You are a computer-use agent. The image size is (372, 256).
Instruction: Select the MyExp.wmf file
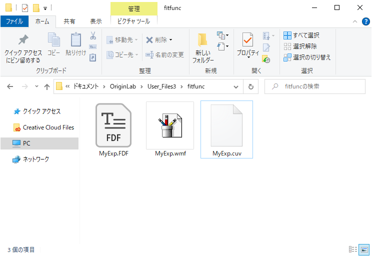pos(170,129)
